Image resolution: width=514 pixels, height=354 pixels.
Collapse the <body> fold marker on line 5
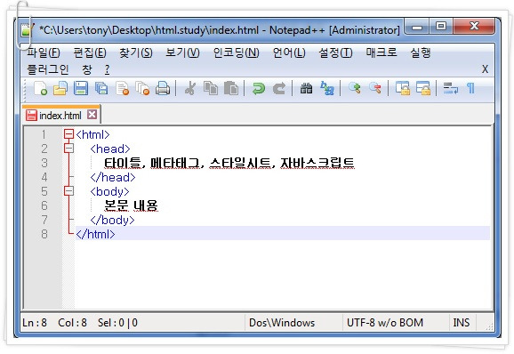pyautogui.click(x=68, y=191)
